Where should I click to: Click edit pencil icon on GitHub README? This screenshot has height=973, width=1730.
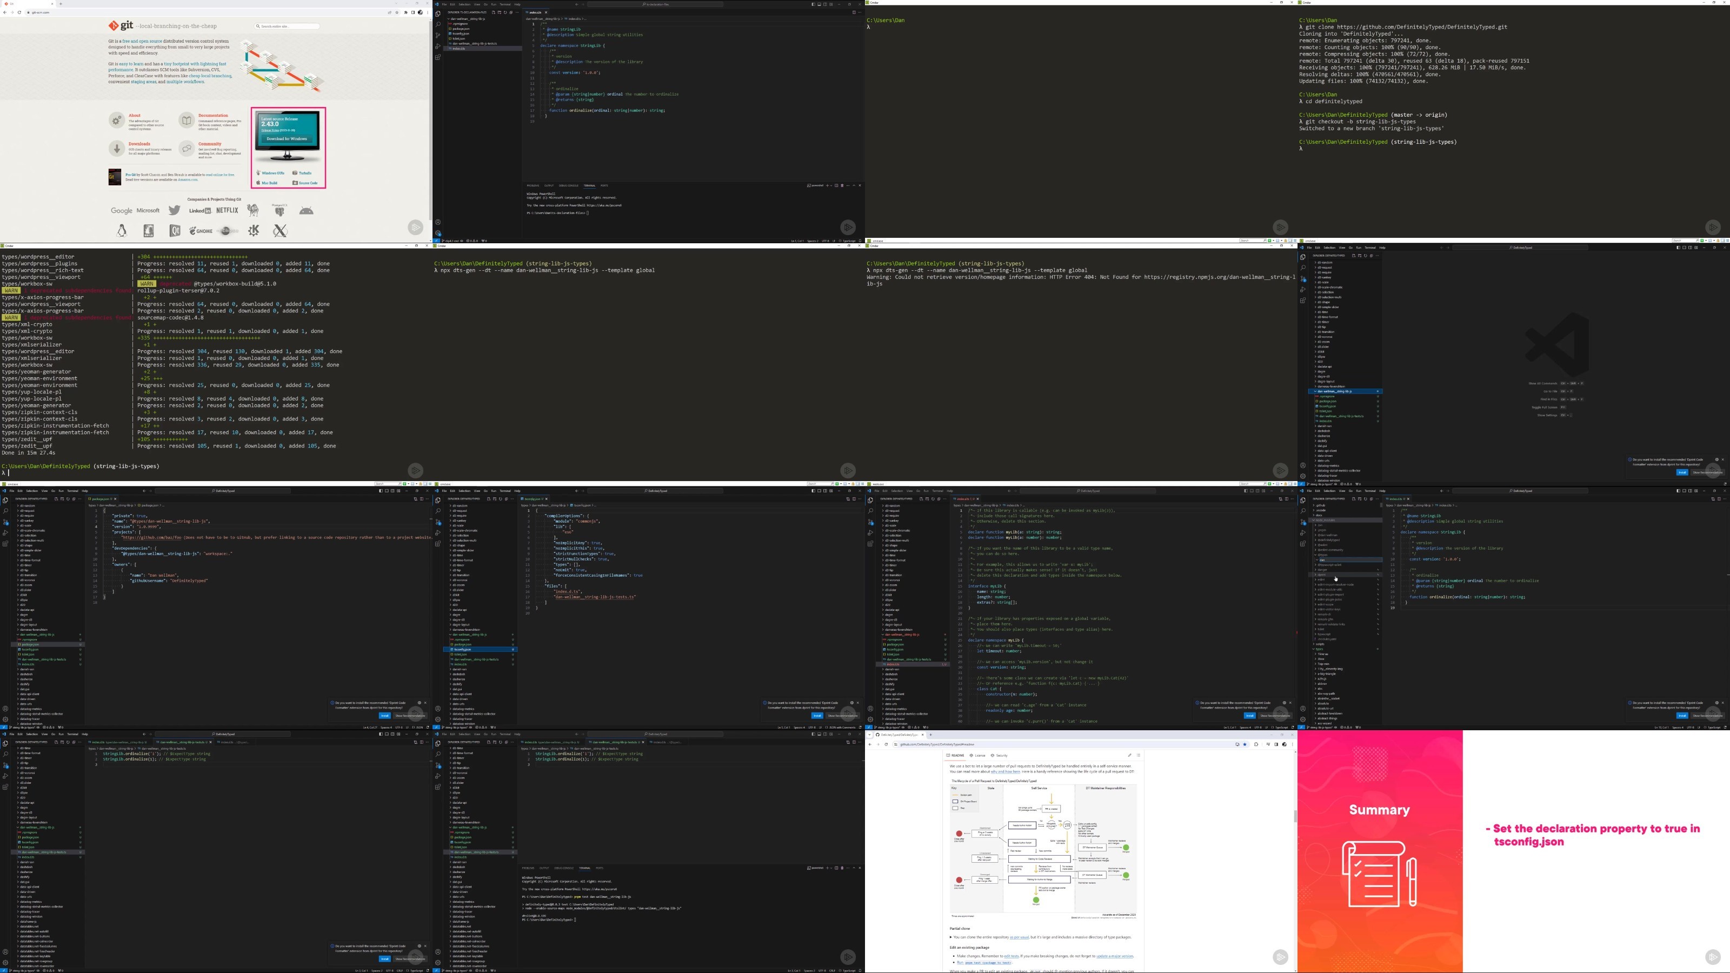(x=1129, y=756)
